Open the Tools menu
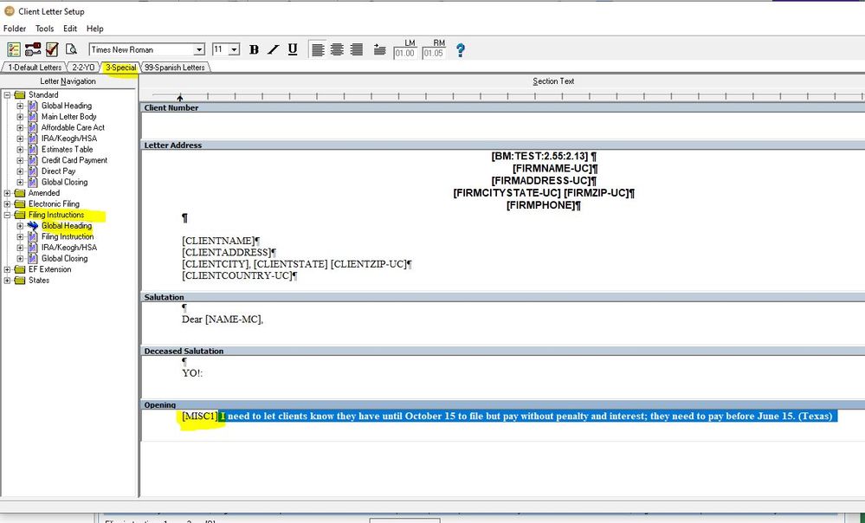Viewport: 865px width, 523px height. point(44,29)
